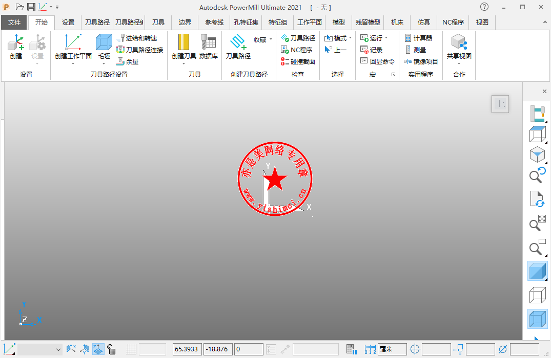The image size is (551, 358).
Task: Click the zoom to fit magnifier icon
Action: [x=537, y=223]
